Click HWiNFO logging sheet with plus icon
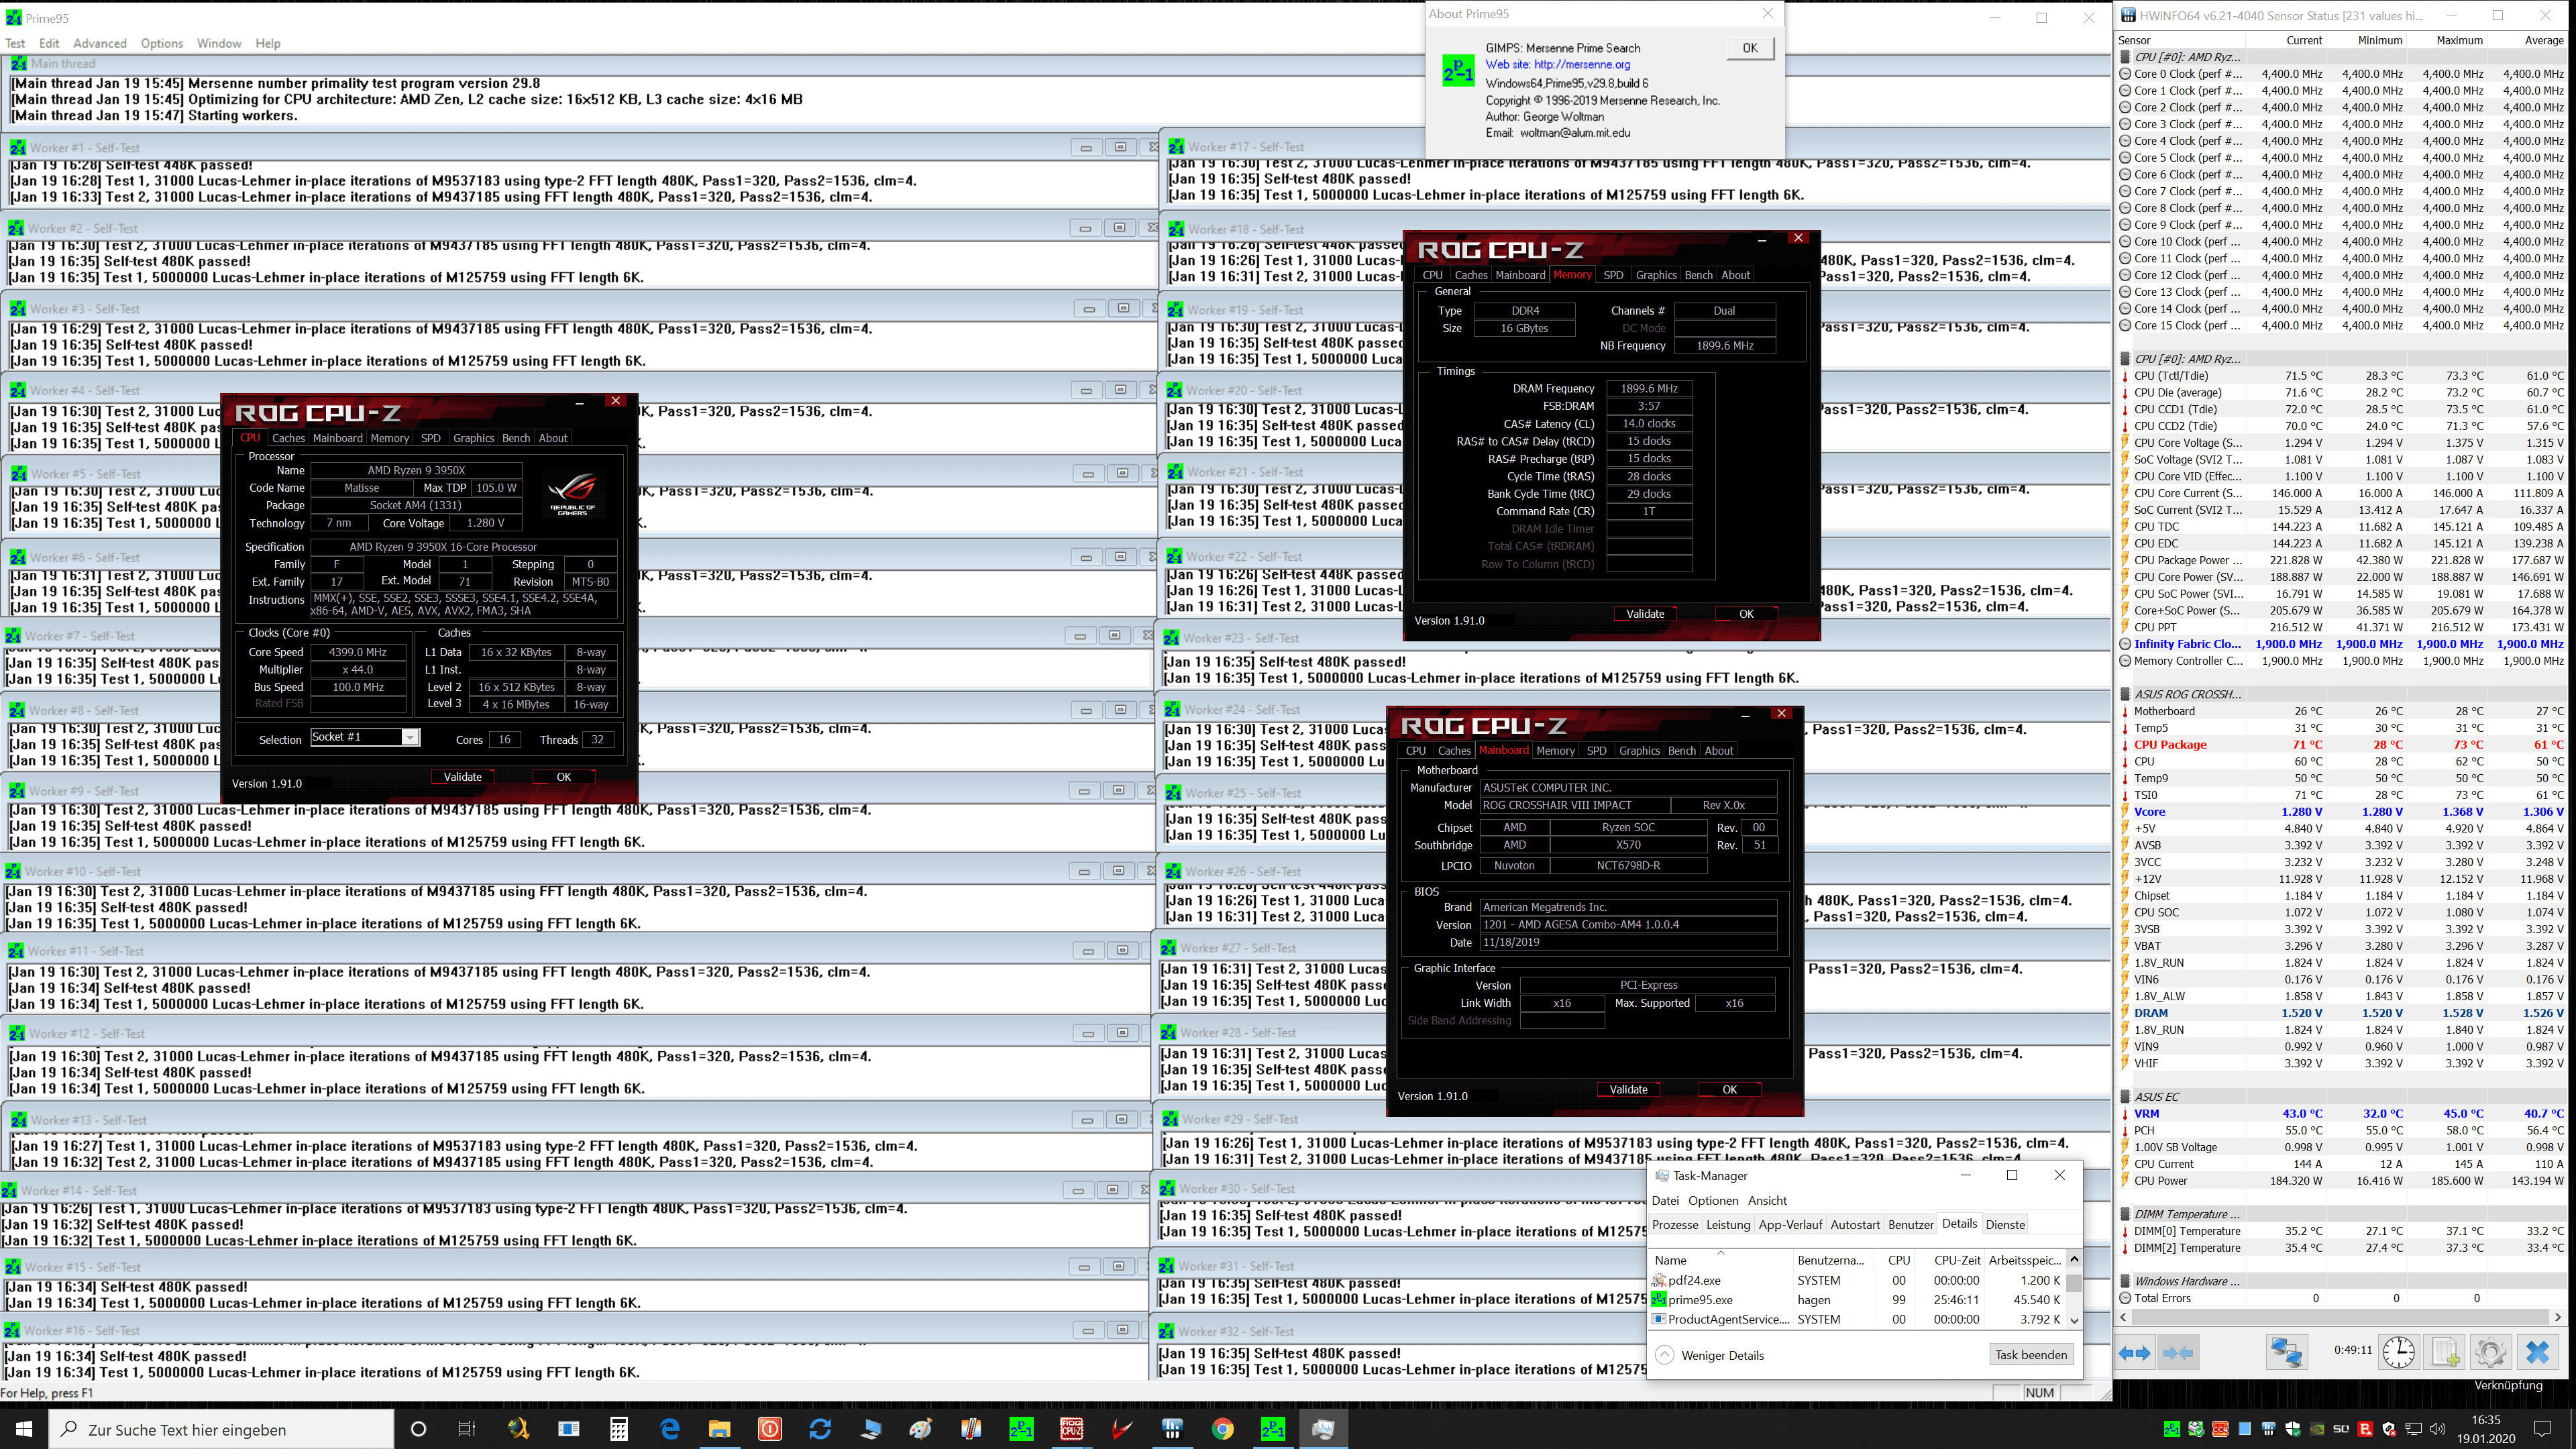 pos(2445,1353)
